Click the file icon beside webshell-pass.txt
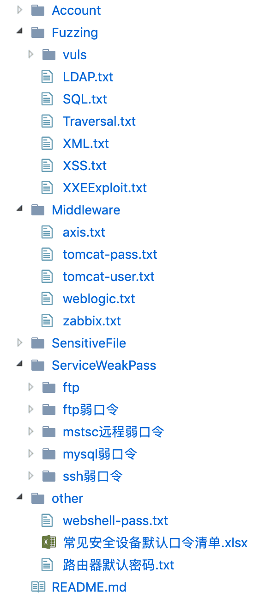The height and width of the screenshot is (599, 278). click(x=47, y=520)
